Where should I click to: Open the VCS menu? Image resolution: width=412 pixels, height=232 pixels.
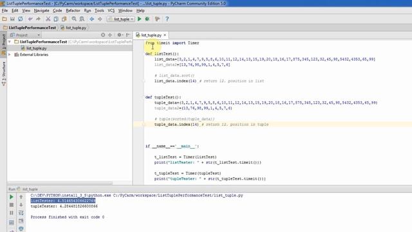pyautogui.click(x=111, y=10)
